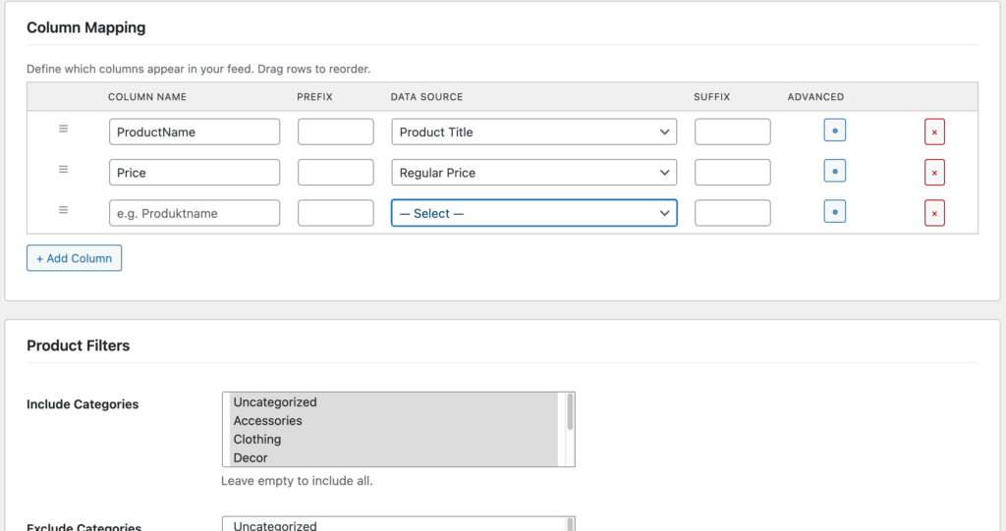Delete the Price column row

pyautogui.click(x=934, y=173)
